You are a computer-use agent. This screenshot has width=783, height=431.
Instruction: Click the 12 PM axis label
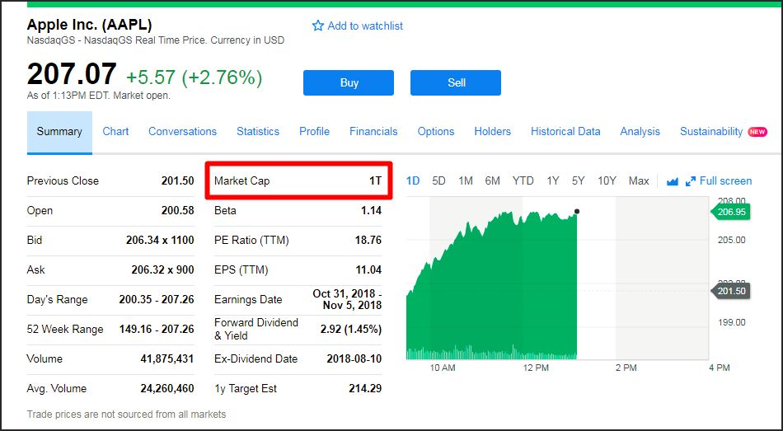click(536, 368)
